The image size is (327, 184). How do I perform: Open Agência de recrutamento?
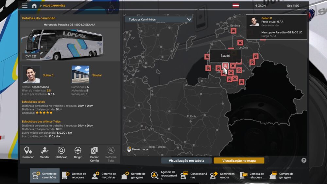click(163, 176)
